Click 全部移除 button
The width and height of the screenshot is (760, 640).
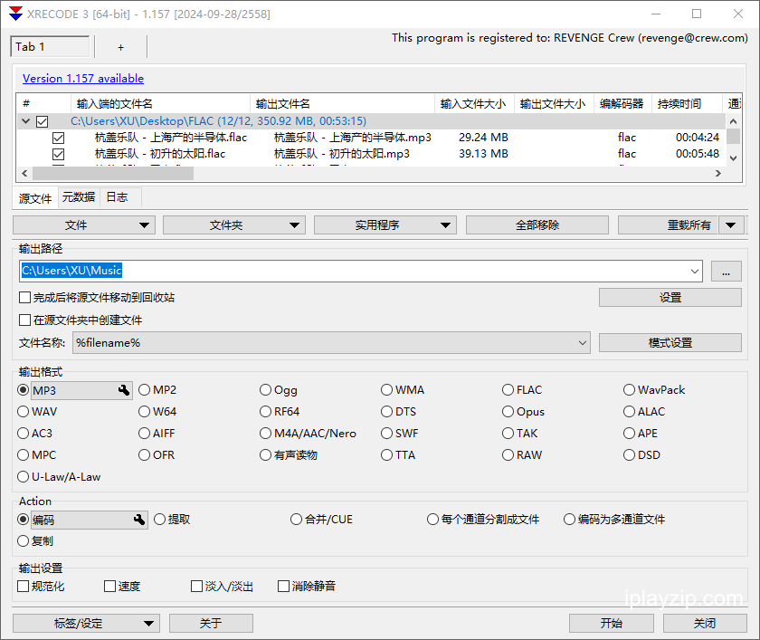(x=537, y=225)
